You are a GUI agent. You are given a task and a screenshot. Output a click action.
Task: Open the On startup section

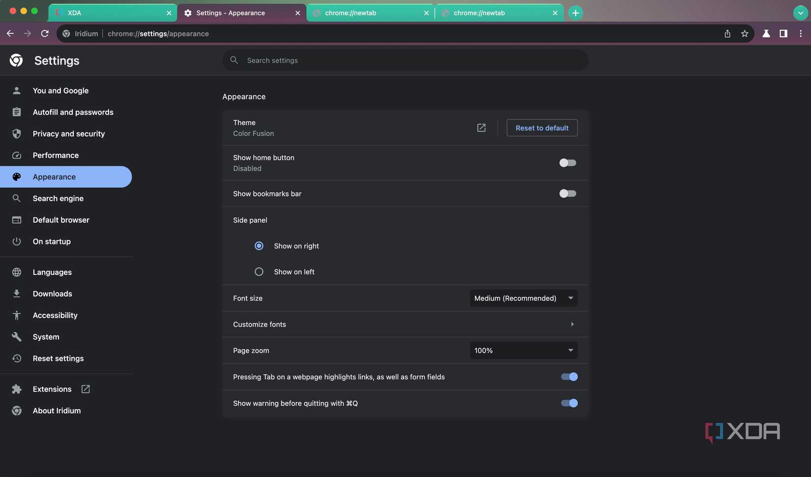(x=66, y=241)
